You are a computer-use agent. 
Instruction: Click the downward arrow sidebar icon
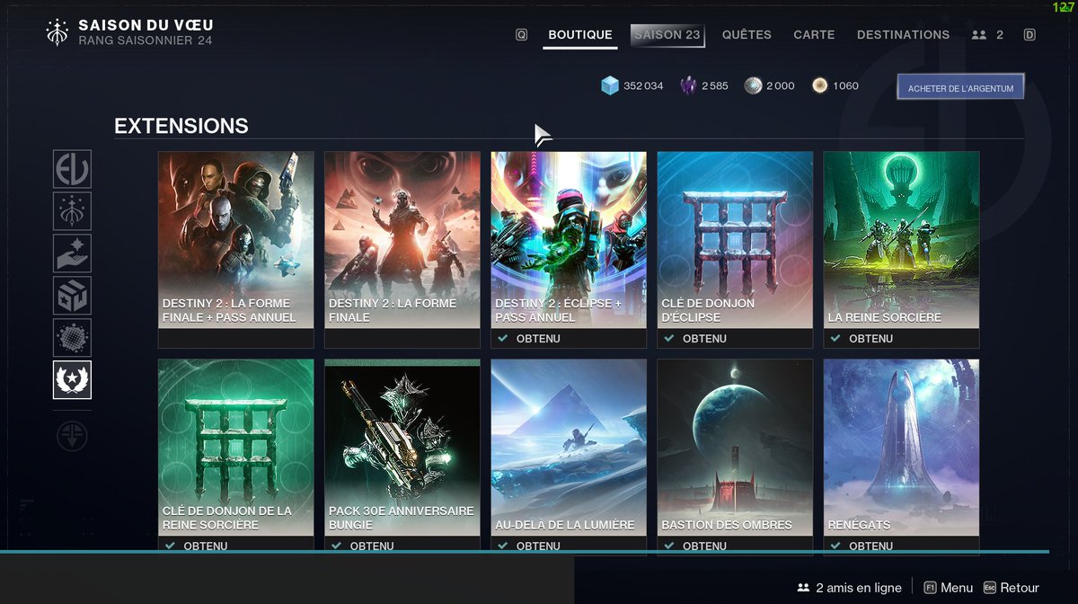[72, 436]
